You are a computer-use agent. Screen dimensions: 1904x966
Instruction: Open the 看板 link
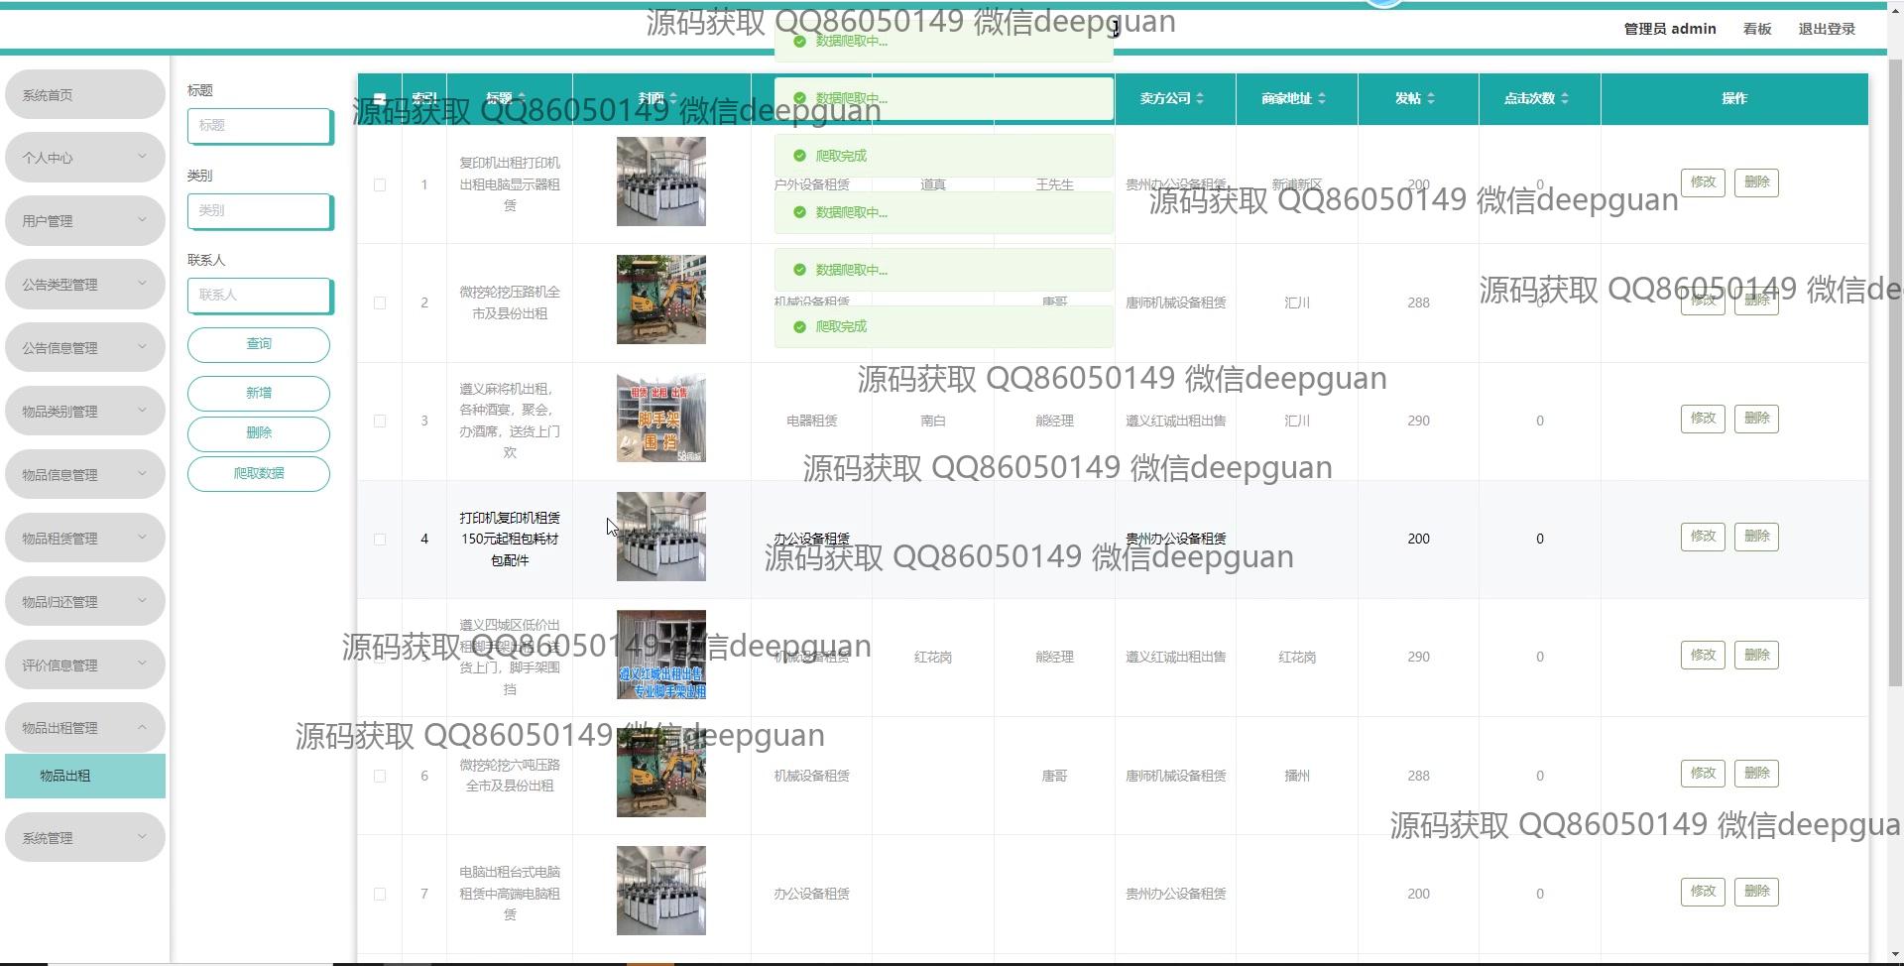[1757, 29]
